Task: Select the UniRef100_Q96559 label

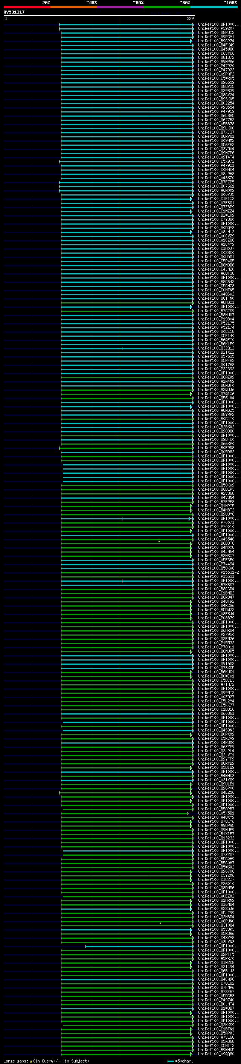Action: (x=216, y=82)
